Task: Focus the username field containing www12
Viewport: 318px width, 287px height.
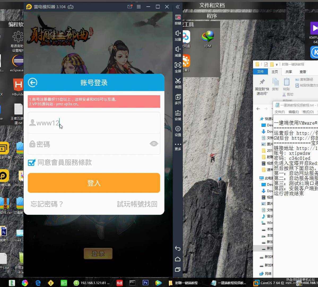Action: 94,123
